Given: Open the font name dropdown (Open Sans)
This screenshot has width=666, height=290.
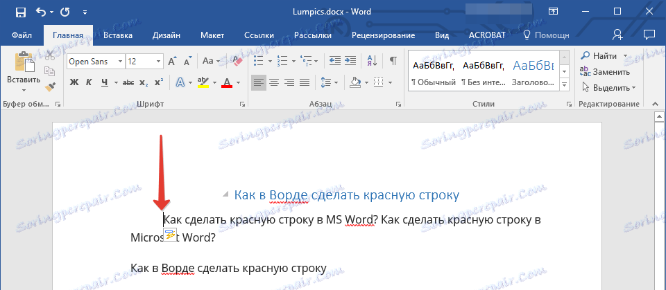Looking at the screenshot, I should point(120,62).
